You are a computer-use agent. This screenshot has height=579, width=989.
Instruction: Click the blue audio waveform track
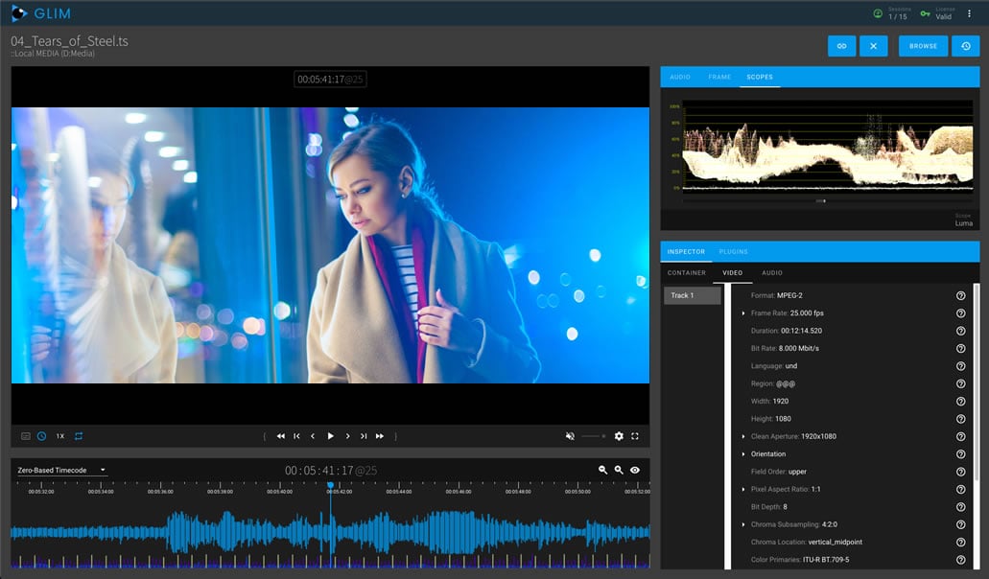tap(331, 532)
